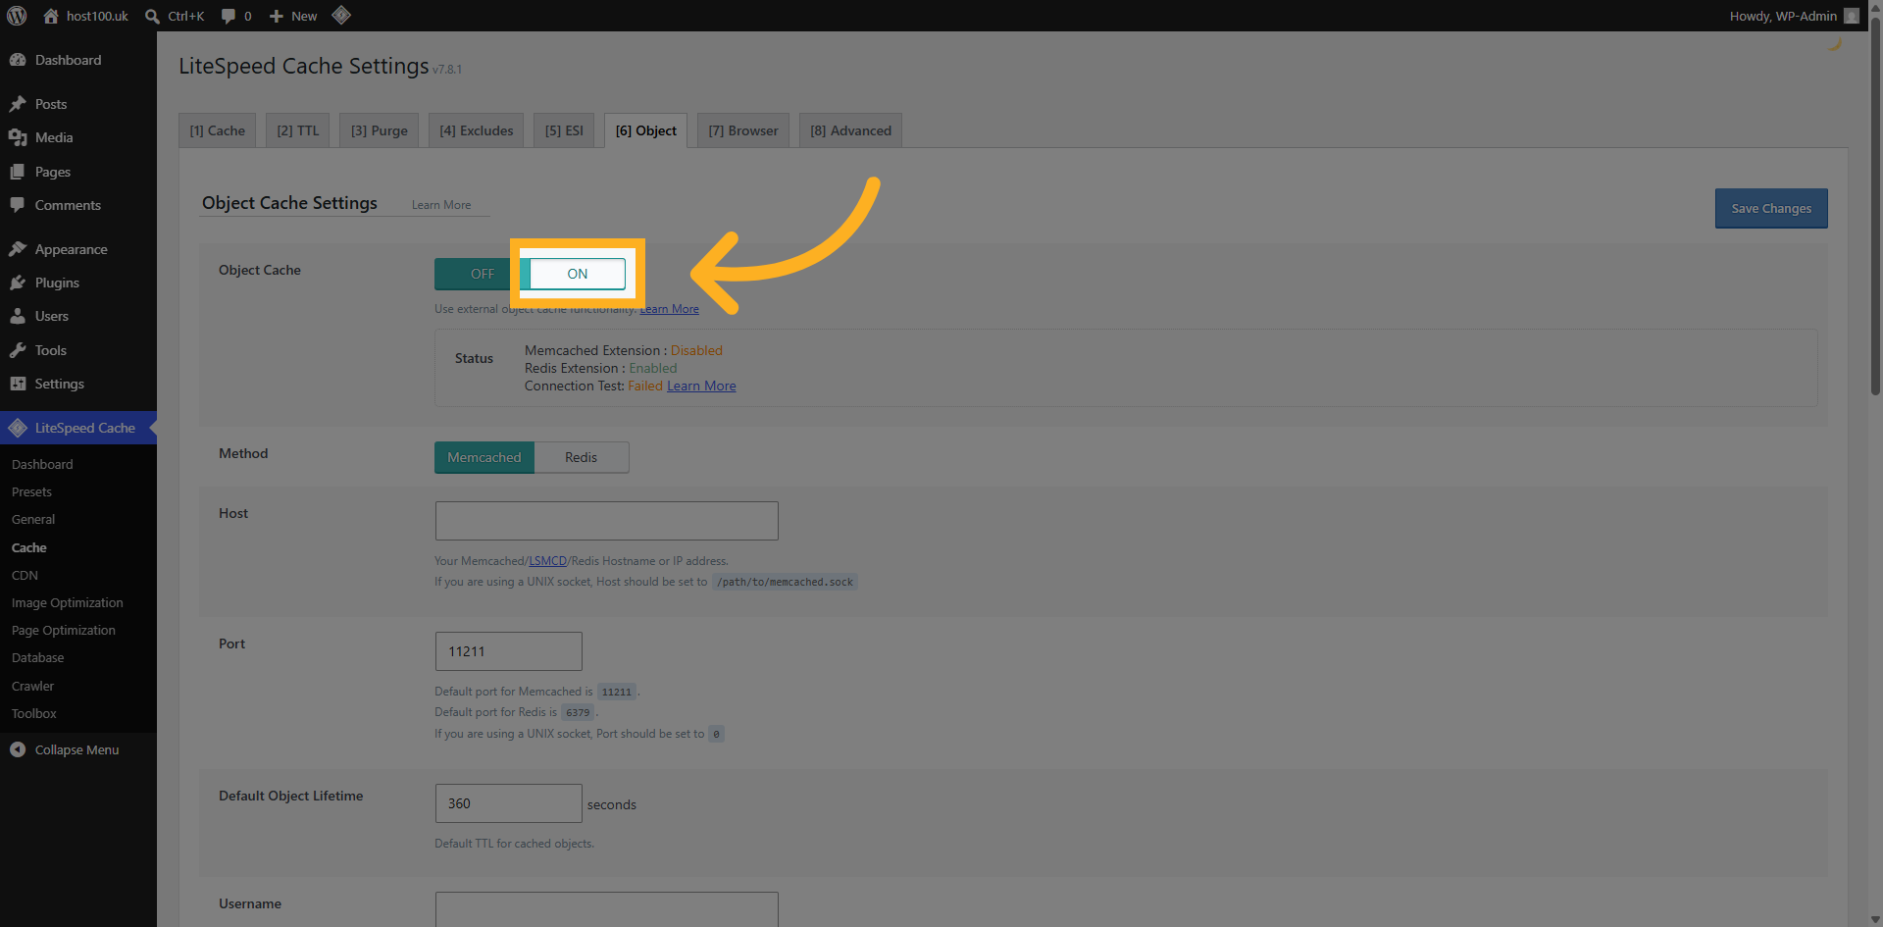Turn Object Cache OFF
1883x927 pixels.
pyautogui.click(x=482, y=274)
